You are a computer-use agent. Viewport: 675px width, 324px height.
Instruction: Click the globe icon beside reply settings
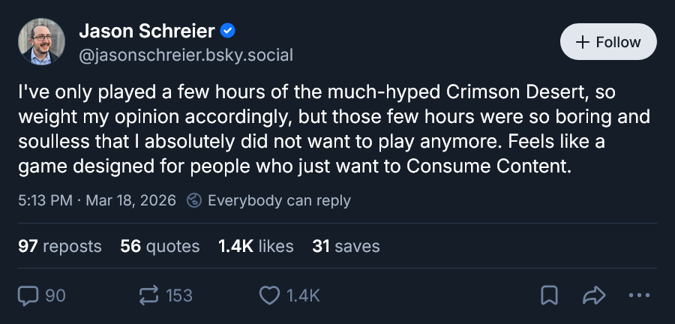pyautogui.click(x=194, y=200)
